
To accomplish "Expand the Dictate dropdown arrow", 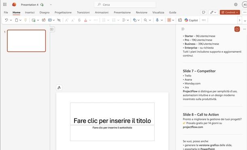I will 162,20.
